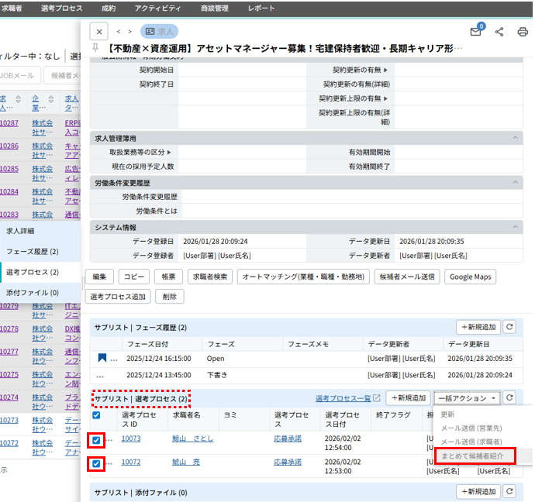Click the share icon in panel header
Viewport: 535px width, 502px height.
click(x=499, y=32)
